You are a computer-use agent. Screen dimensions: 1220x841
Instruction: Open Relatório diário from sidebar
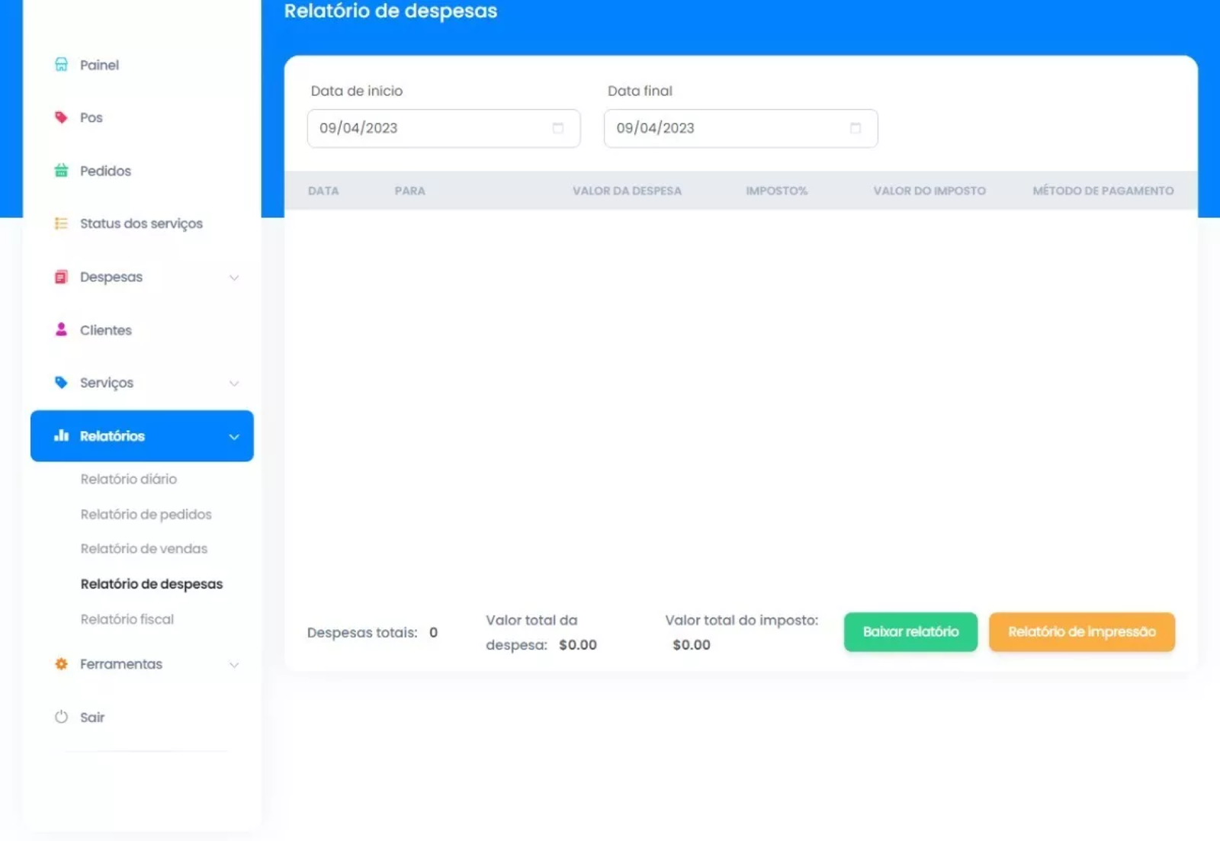[128, 479]
